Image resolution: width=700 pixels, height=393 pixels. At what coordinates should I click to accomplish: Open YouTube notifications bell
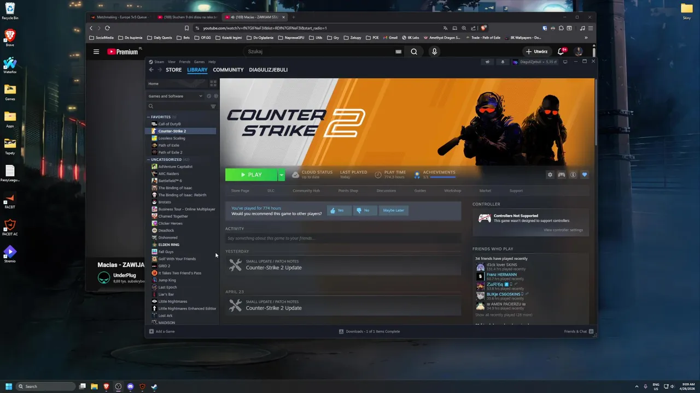coord(561,51)
